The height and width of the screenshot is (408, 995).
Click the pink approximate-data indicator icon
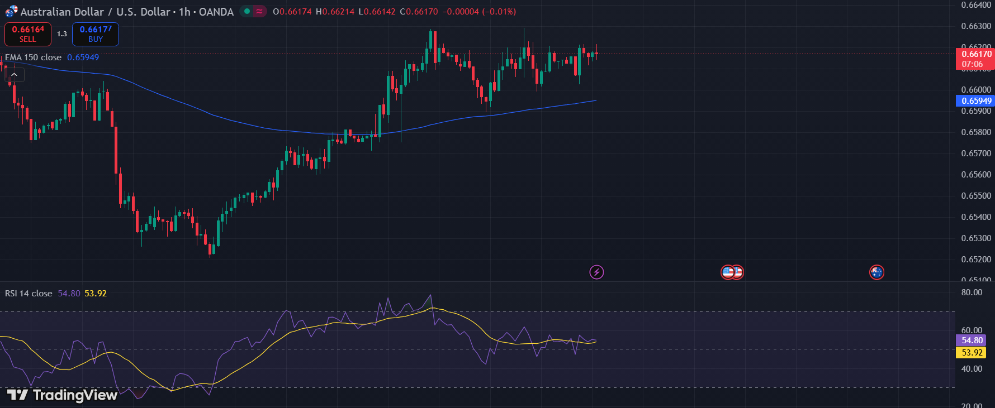point(259,11)
